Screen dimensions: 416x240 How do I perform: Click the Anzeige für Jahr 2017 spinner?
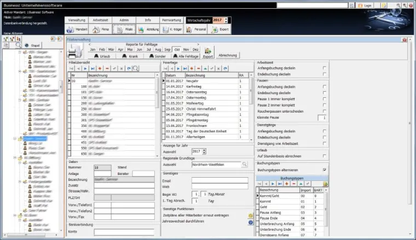click(x=204, y=151)
